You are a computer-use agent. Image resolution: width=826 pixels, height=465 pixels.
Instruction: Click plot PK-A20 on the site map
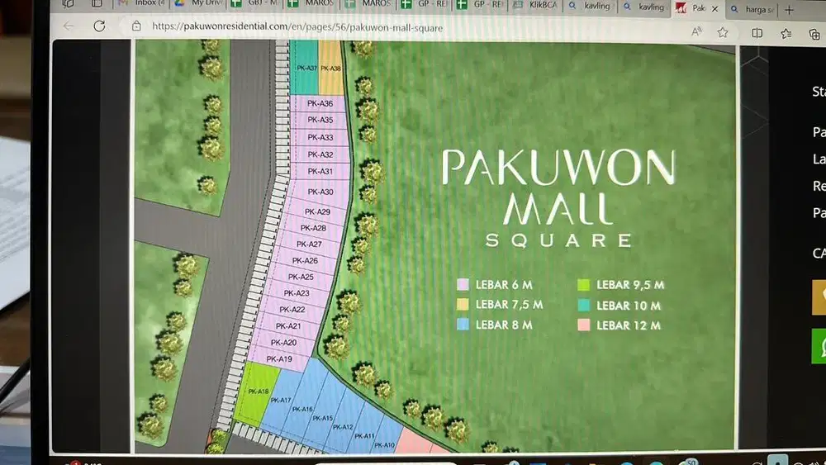tap(283, 342)
